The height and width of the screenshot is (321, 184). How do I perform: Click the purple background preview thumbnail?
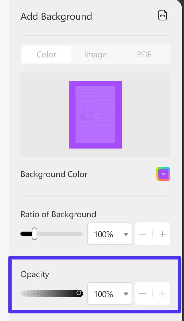95,115
